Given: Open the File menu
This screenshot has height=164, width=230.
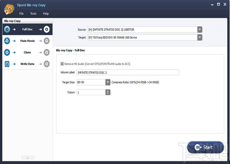Looking at the screenshot, I should [21, 13].
